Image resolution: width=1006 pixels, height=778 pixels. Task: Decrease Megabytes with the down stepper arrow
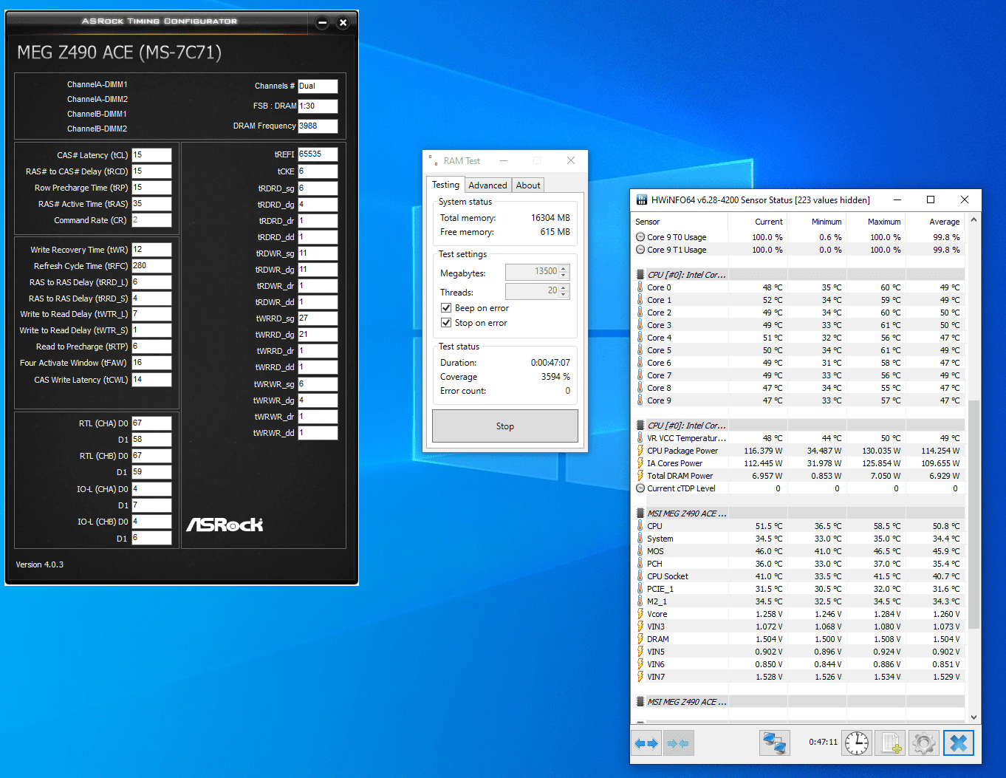click(564, 276)
